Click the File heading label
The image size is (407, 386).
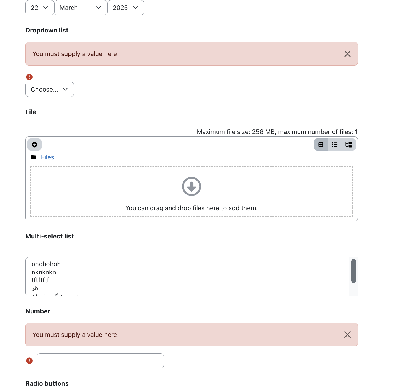(x=31, y=112)
